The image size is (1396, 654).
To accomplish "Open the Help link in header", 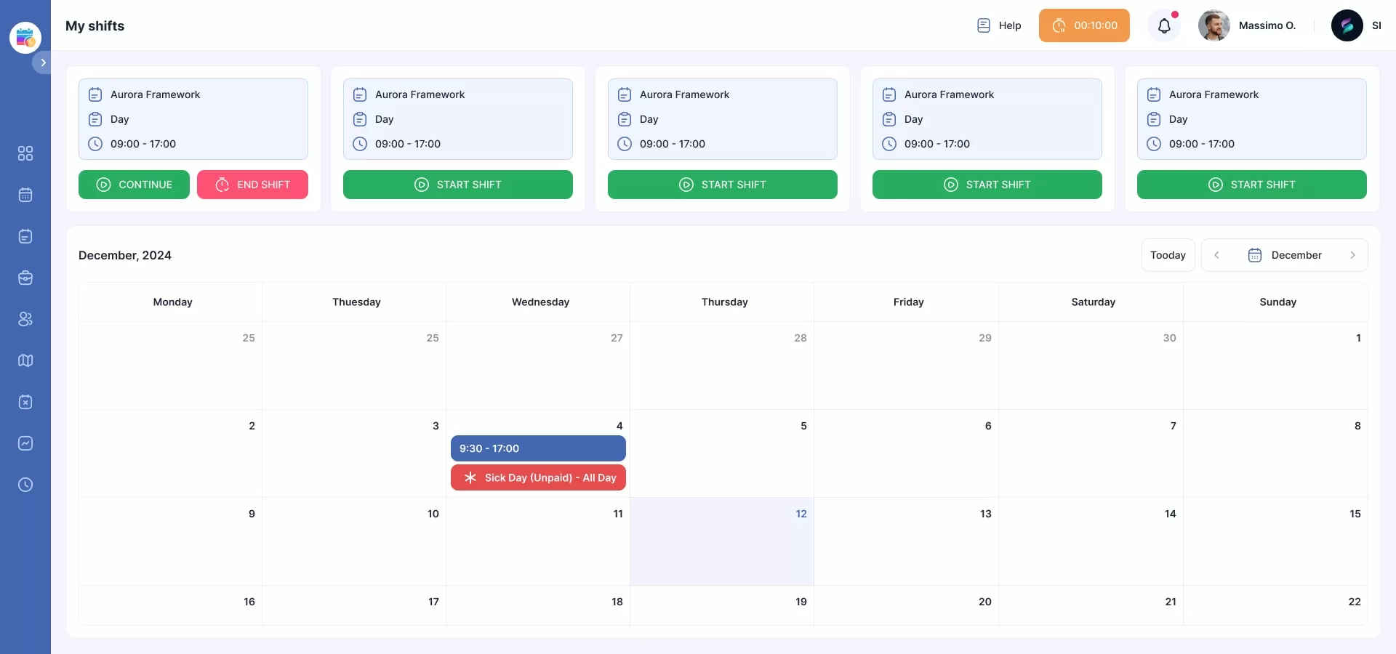I will [999, 25].
